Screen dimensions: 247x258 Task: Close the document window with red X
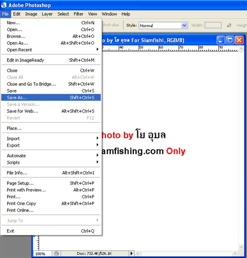click(239, 40)
